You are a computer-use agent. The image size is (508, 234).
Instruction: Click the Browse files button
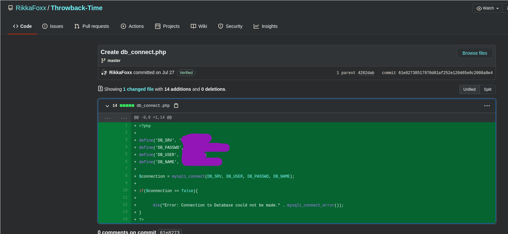pyautogui.click(x=474, y=53)
